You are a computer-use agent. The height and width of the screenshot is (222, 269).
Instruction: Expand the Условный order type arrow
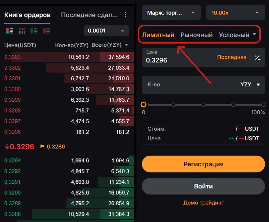[254, 34]
